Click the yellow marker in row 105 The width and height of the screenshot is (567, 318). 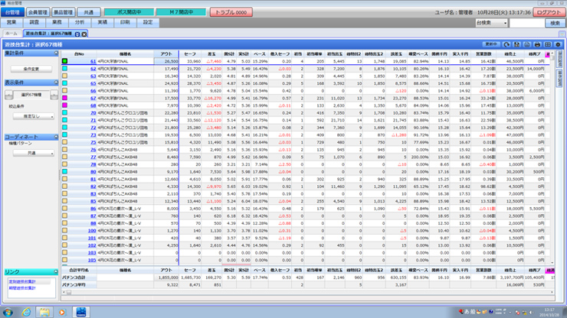64,260
